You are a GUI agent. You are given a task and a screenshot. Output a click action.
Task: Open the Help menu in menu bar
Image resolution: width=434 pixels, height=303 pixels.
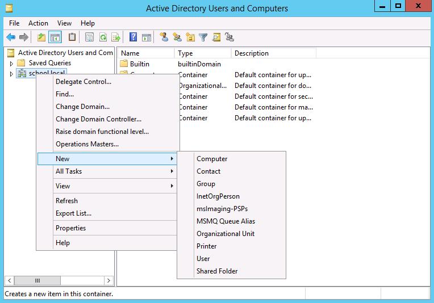click(87, 23)
